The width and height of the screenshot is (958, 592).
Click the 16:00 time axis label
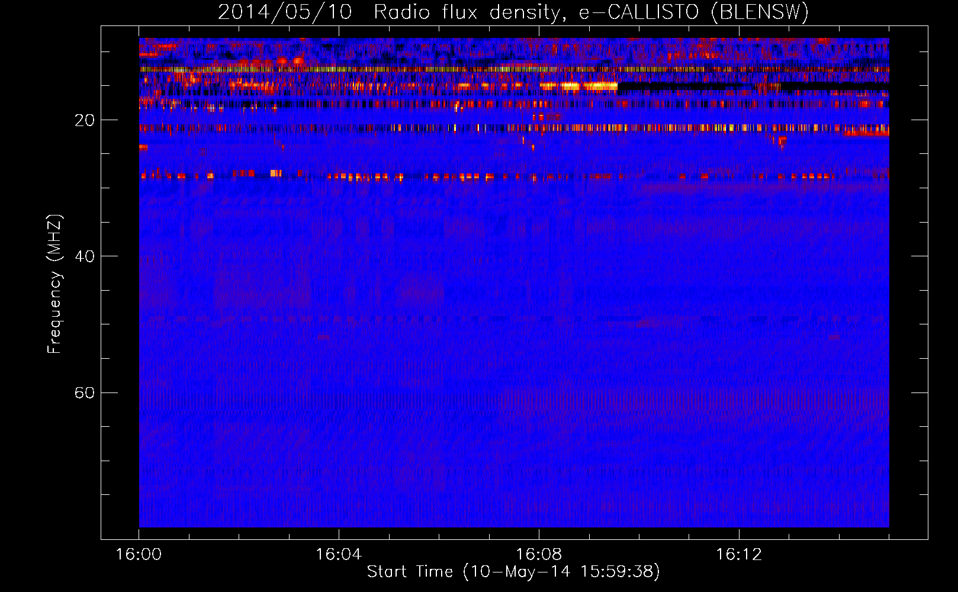[139, 555]
